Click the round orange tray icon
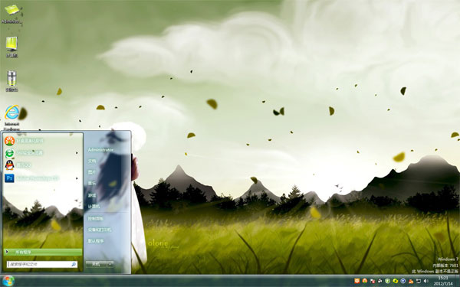This screenshot has height=287, width=460. pos(365,281)
